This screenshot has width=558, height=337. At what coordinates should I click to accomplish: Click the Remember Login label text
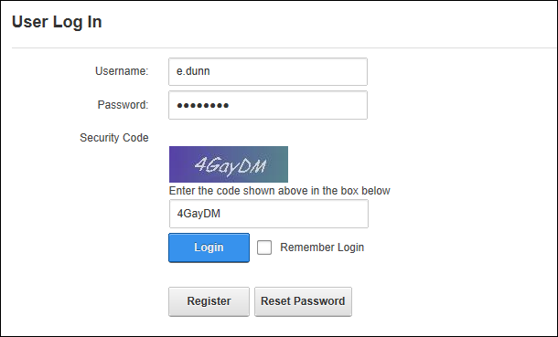point(322,247)
